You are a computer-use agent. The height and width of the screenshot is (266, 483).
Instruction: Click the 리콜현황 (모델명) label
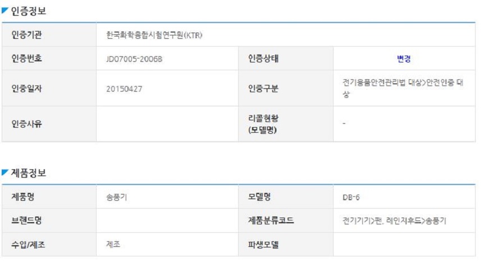pyautogui.click(x=263, y=124)
